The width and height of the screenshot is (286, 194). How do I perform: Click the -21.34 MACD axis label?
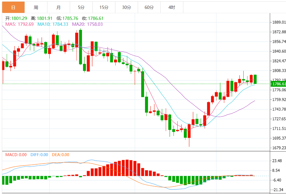pyautogui.click(x=278, y=190)
